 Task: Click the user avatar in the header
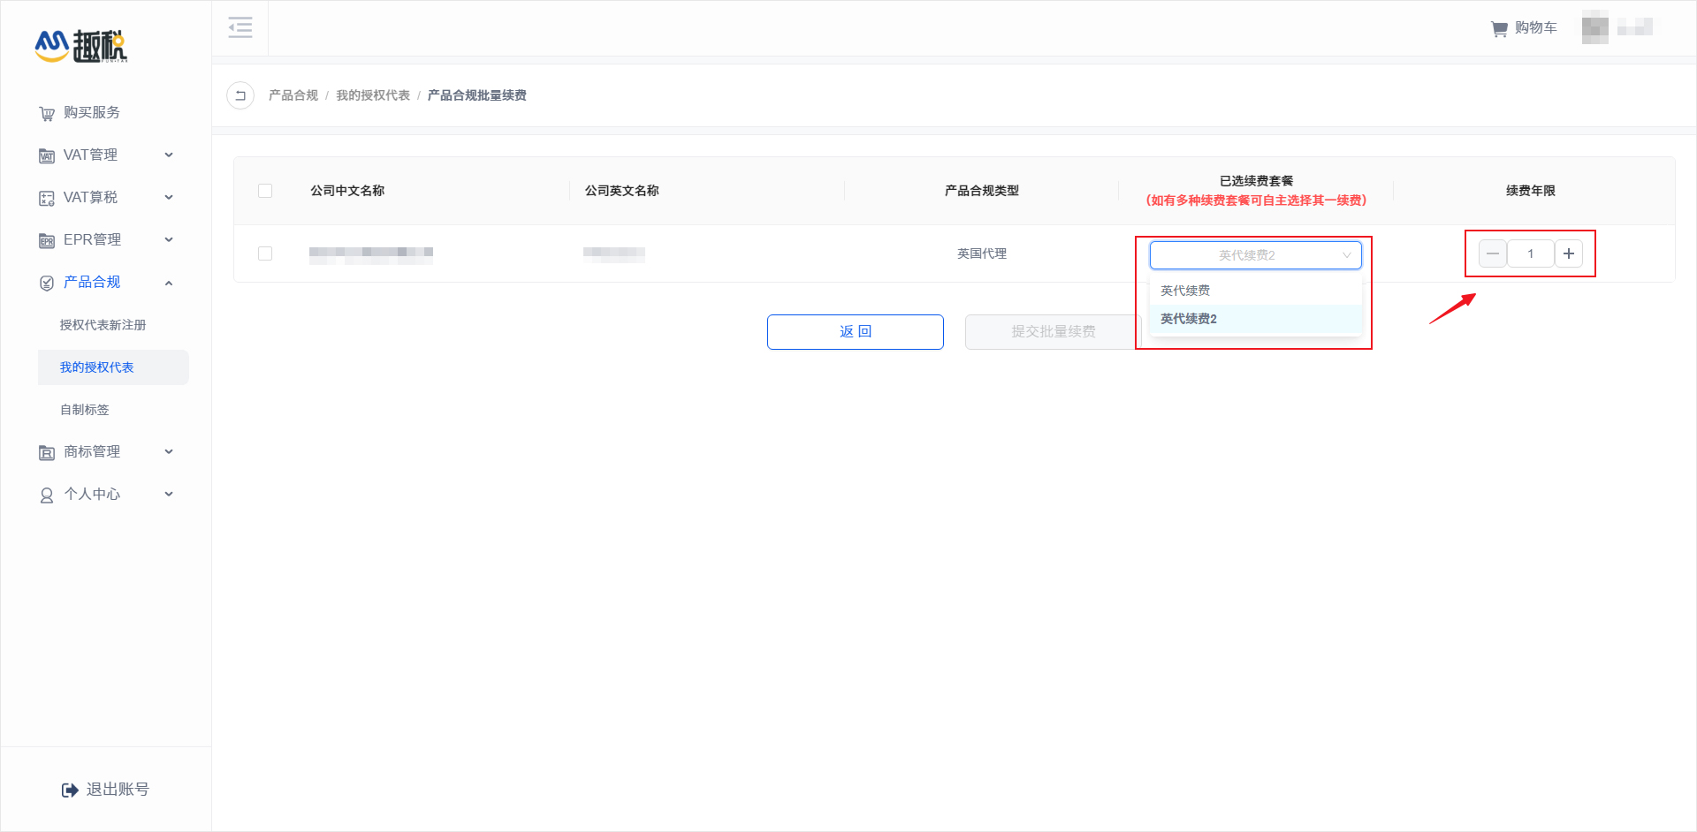point(1594,28)
